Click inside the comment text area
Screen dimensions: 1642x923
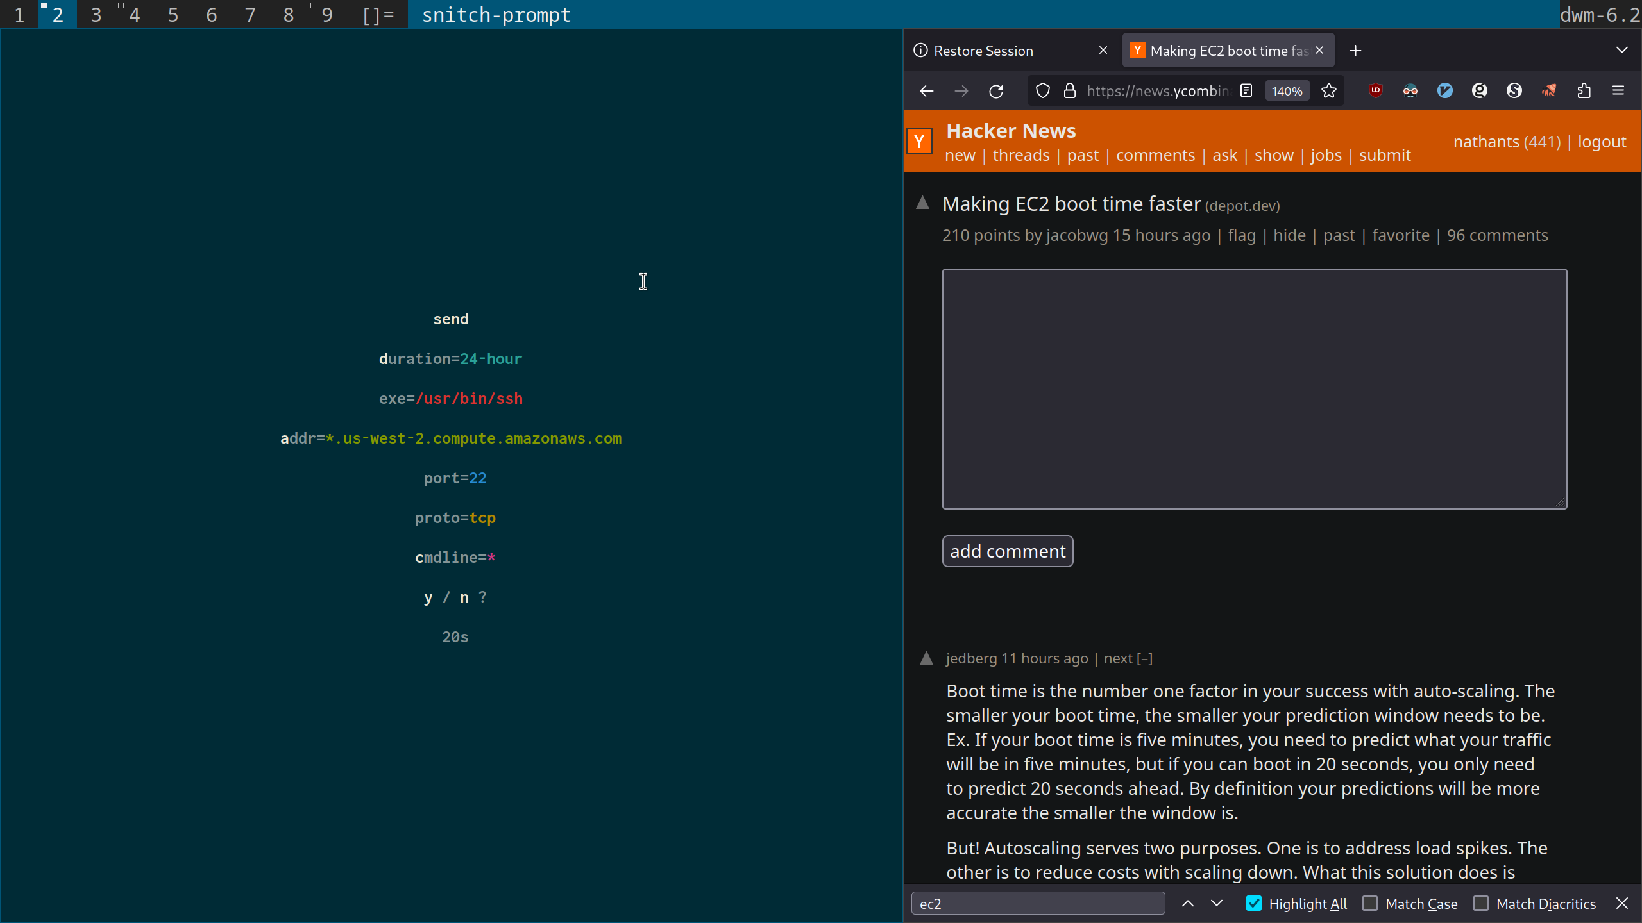[x=1254, y=388]
